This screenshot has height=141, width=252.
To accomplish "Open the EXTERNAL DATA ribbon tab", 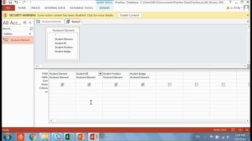I will 55,8.
